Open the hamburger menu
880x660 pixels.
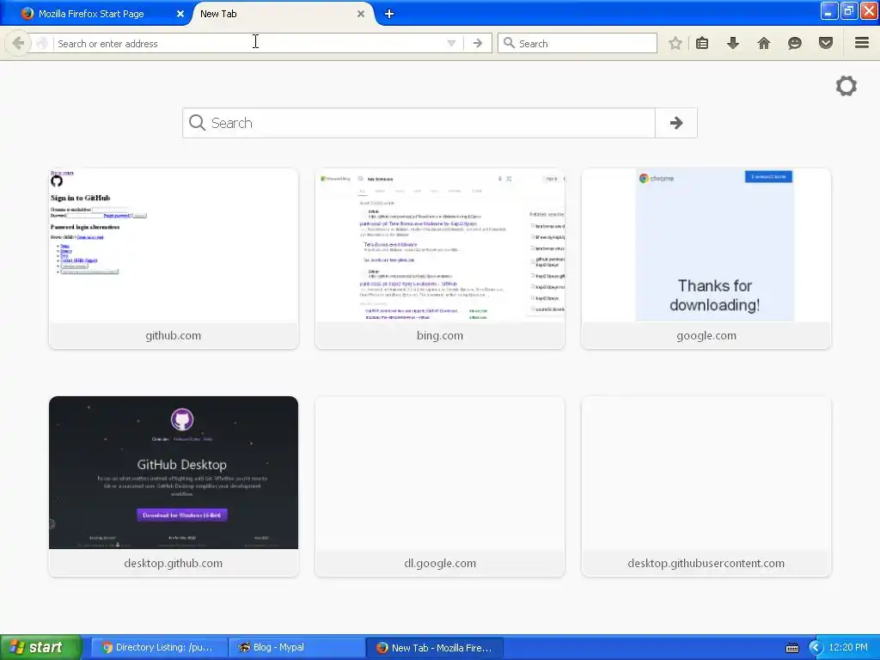click(x=862, y=43)
